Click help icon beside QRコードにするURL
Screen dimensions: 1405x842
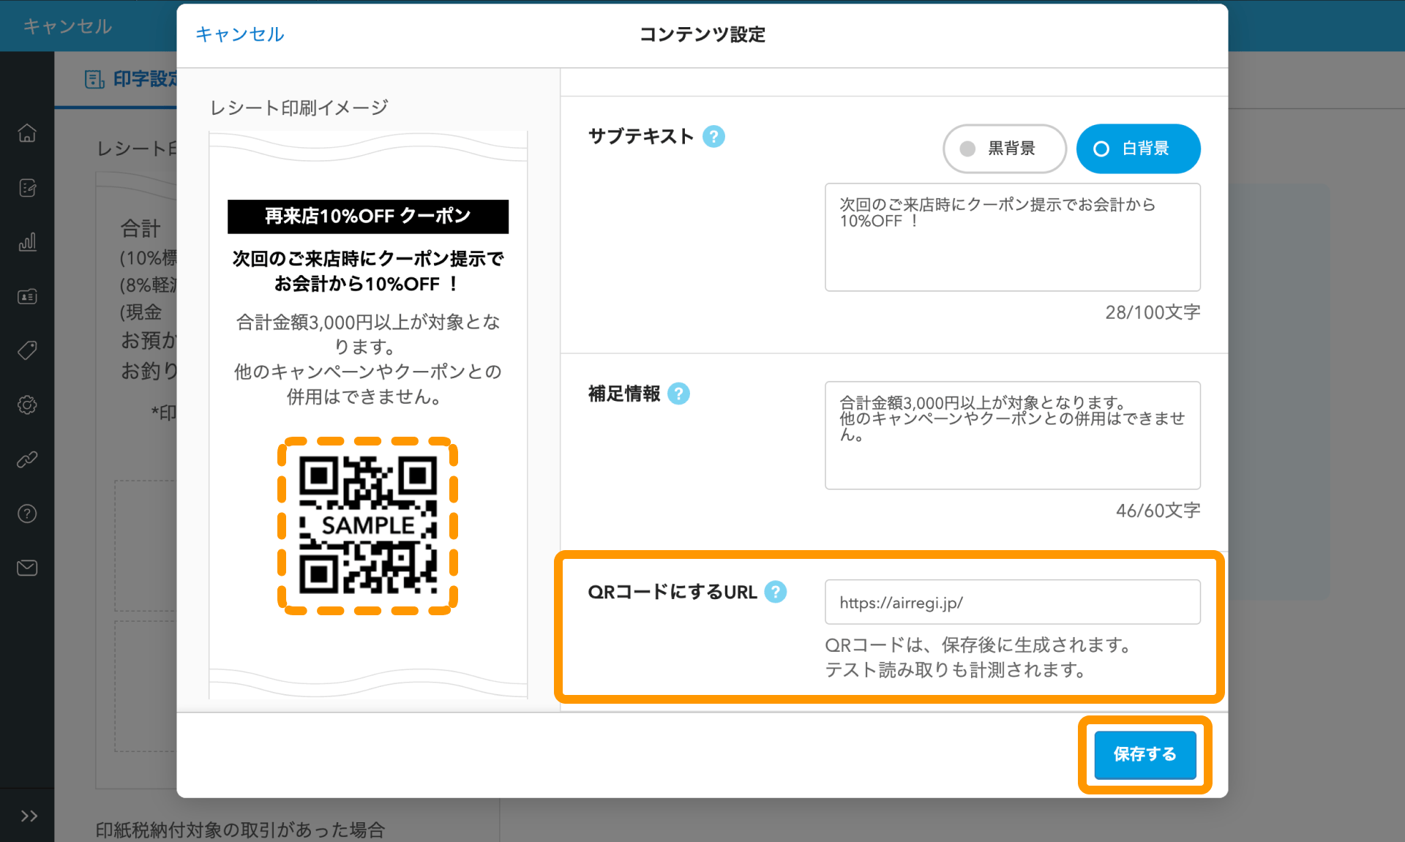click(x=775, y=592)
